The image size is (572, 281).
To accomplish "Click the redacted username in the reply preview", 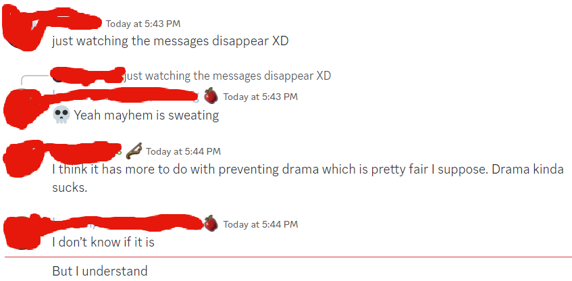I will (88, 76).
